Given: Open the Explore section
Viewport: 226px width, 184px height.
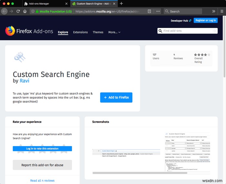Looking at the screenshot, I should [x=63, y=32].
